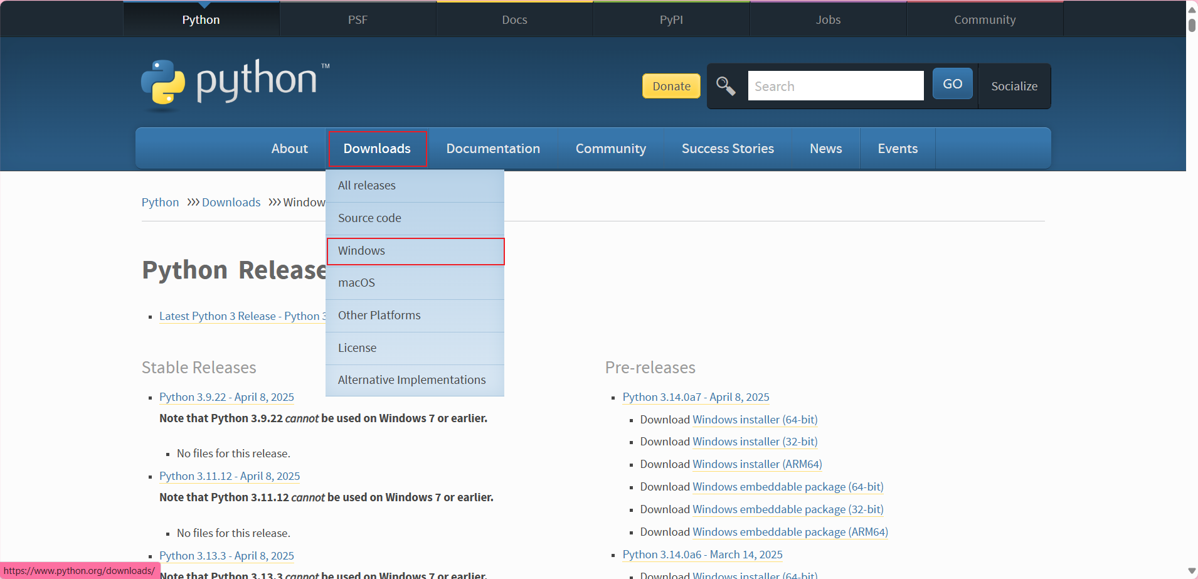
Task: Open the Python top bar tab
Action: tap(201, 19)
